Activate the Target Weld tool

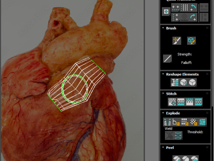169,136
